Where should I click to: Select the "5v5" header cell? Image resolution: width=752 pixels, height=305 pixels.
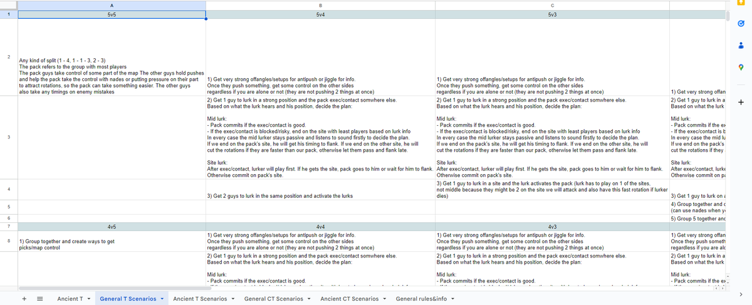coord(112,14)
